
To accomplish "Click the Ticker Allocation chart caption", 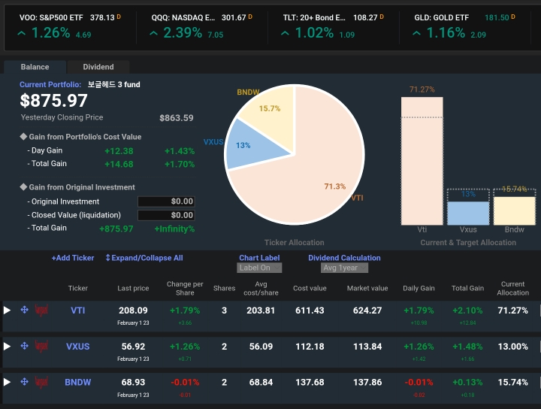I will point(295,243).
